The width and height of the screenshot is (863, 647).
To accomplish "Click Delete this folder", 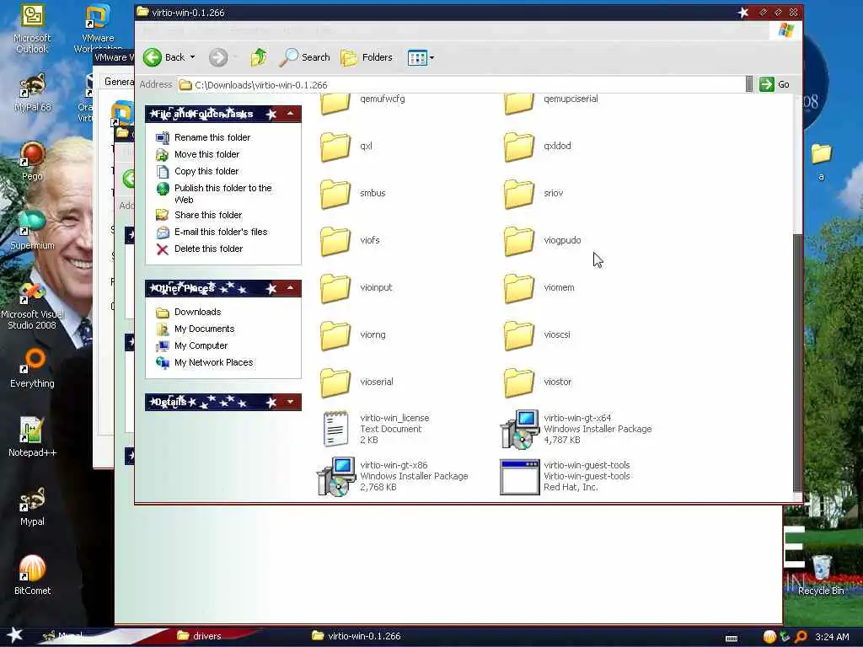I will coord(199,249).
